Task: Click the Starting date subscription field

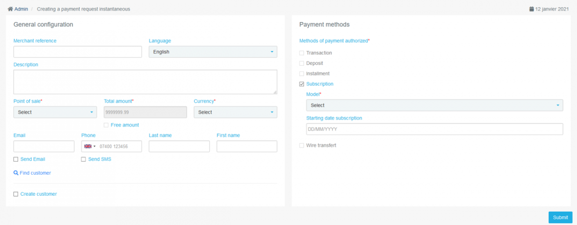Action: tap(435, 129)
